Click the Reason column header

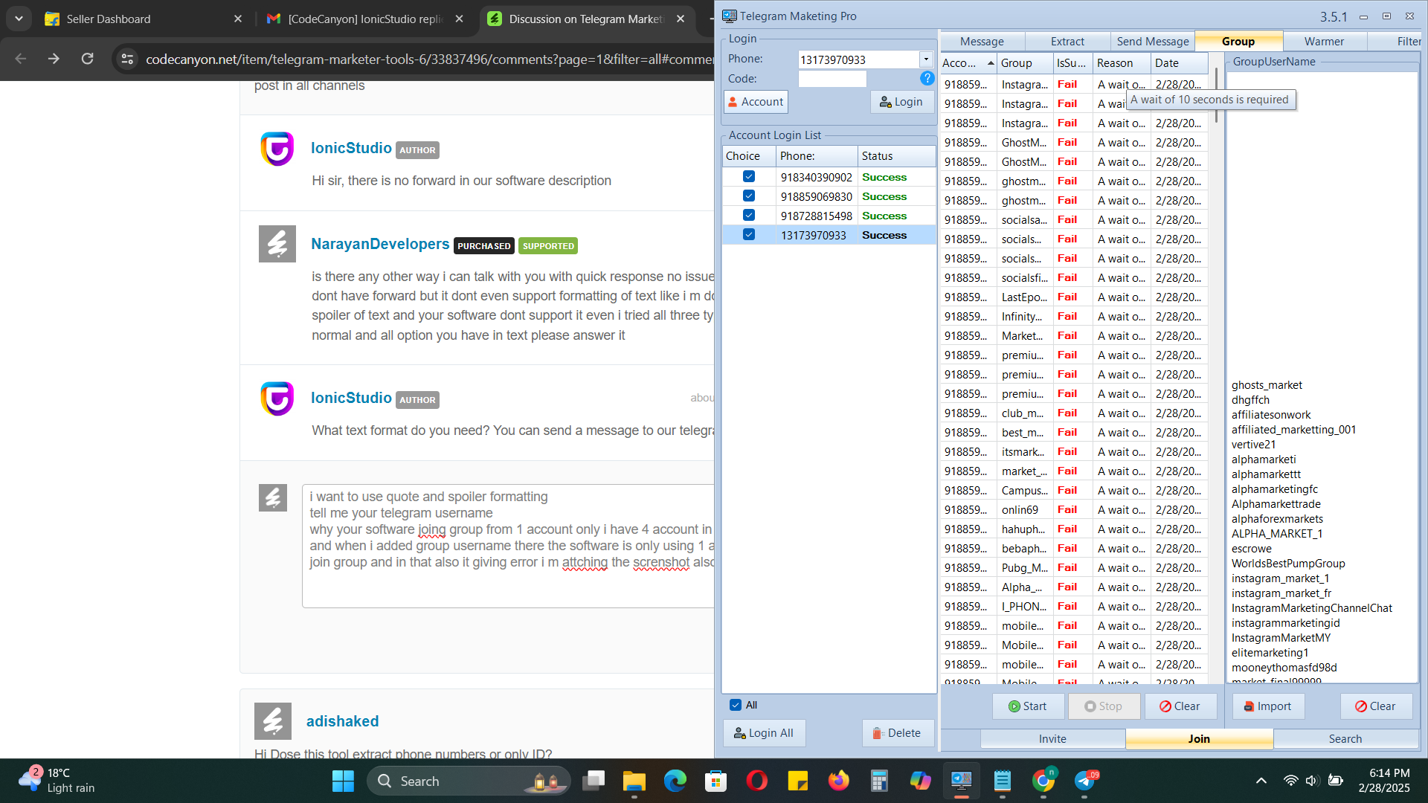(1122, 63)
